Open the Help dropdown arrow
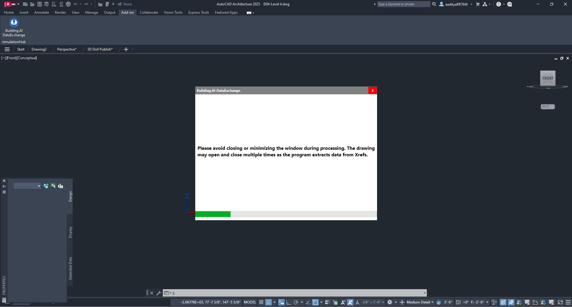 504,4
